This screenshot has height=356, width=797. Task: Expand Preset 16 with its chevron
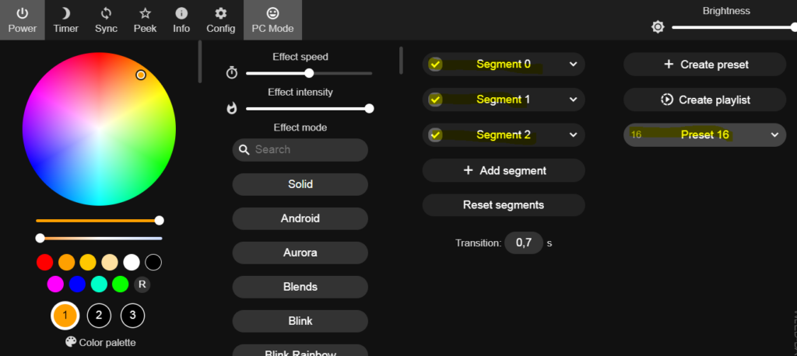pyautogui.click(x=774, y=135)
